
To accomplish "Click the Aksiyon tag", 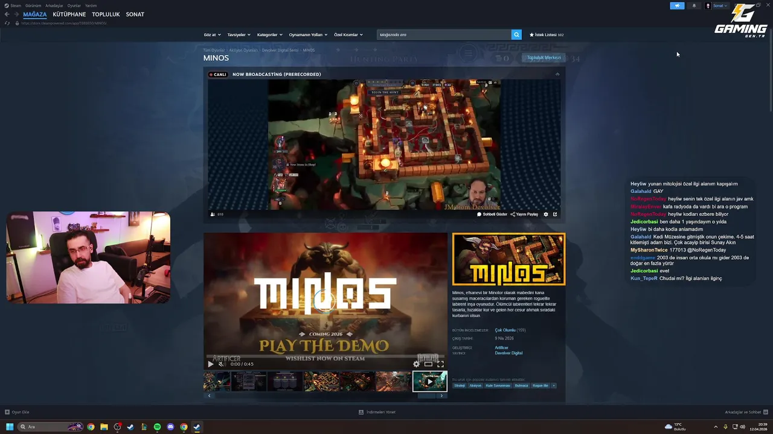I will (475, 385).
